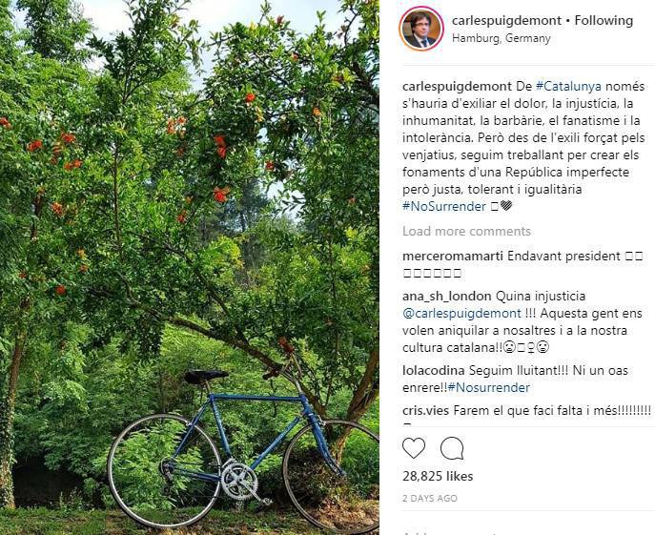Open the #NoSurrender hashtag in caption
The width and height of the screenshot is (655, 535).
point(444,207)
